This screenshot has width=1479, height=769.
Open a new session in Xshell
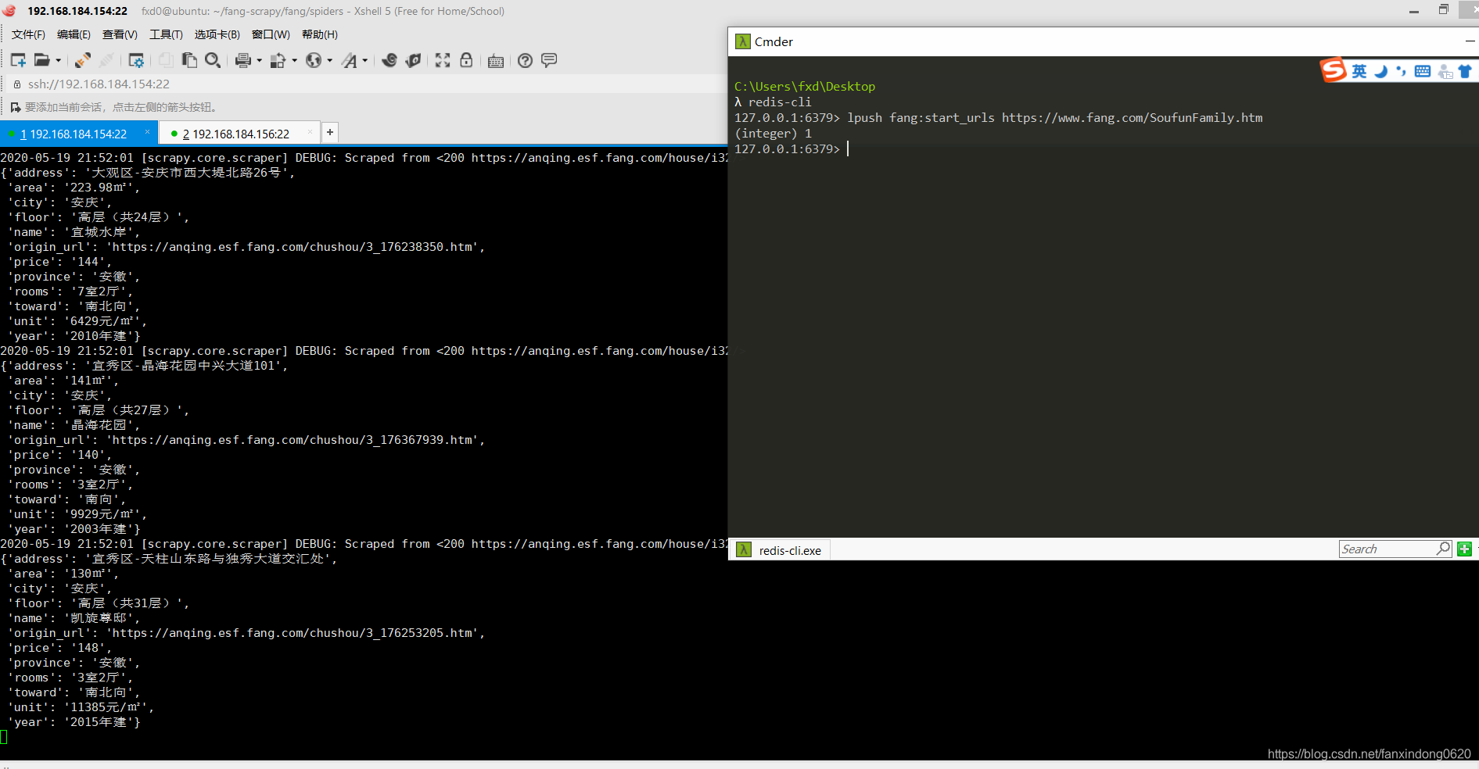tap(18, 60)
